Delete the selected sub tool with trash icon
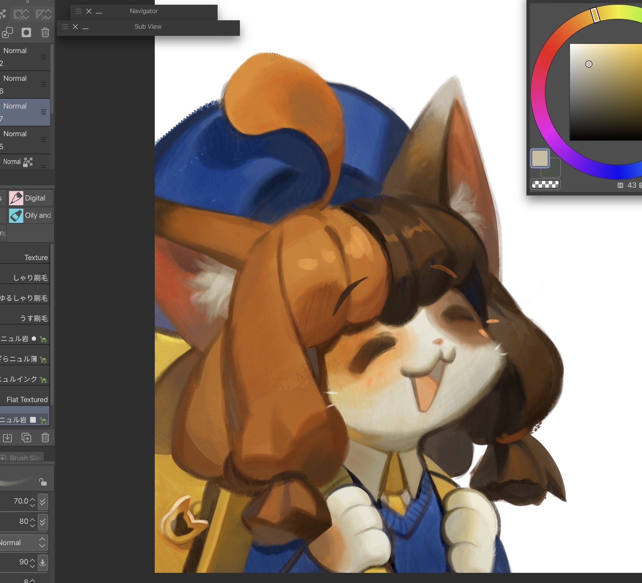 pyautogui.click(x=45, y=438)
